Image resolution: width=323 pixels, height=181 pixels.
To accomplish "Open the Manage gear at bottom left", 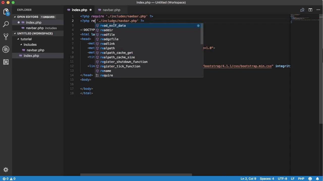I will 6,170.
